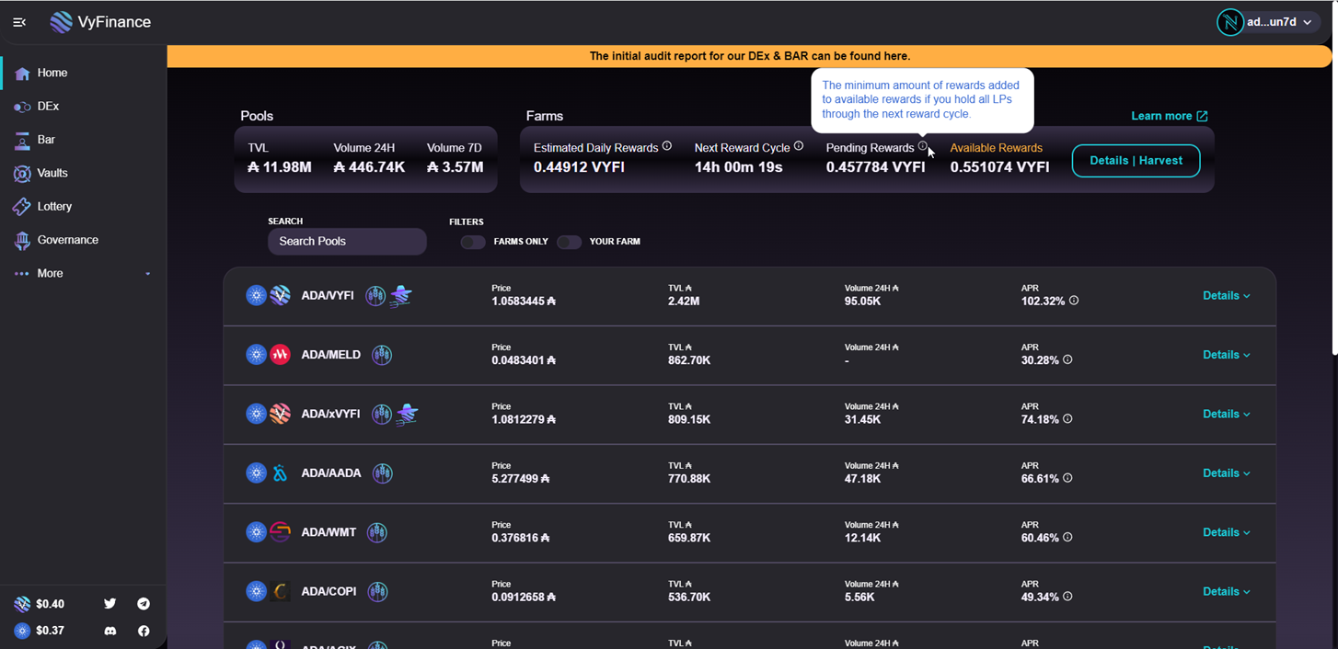Click the APR info icon next to 102.32%

click(1074, 301)
